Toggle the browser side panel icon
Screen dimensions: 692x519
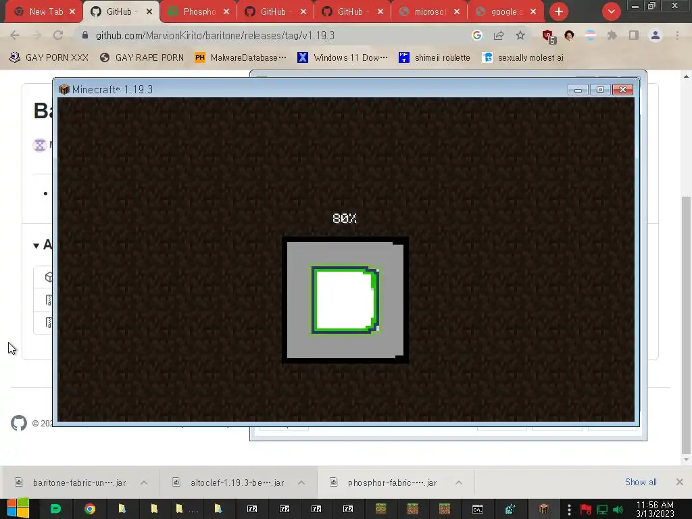point(634,35)
